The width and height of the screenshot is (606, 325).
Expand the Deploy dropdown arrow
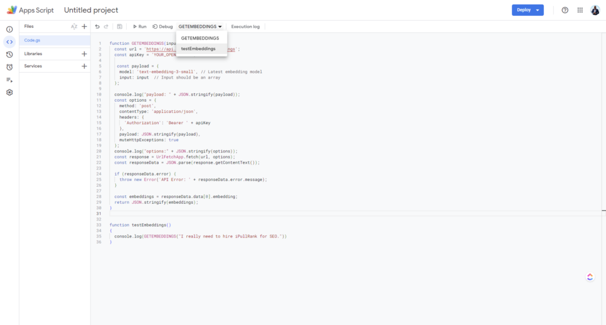pyautogui.click(x=538, y=10)
